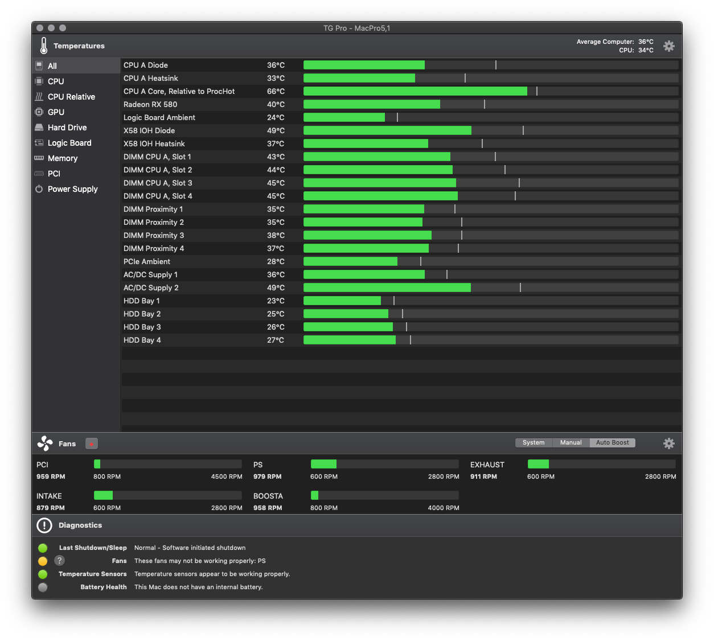Image resolution: width=714 pixels, height=641 pixels.
Task: Select Auto Boost fan mode
Action: click(613, 443)
